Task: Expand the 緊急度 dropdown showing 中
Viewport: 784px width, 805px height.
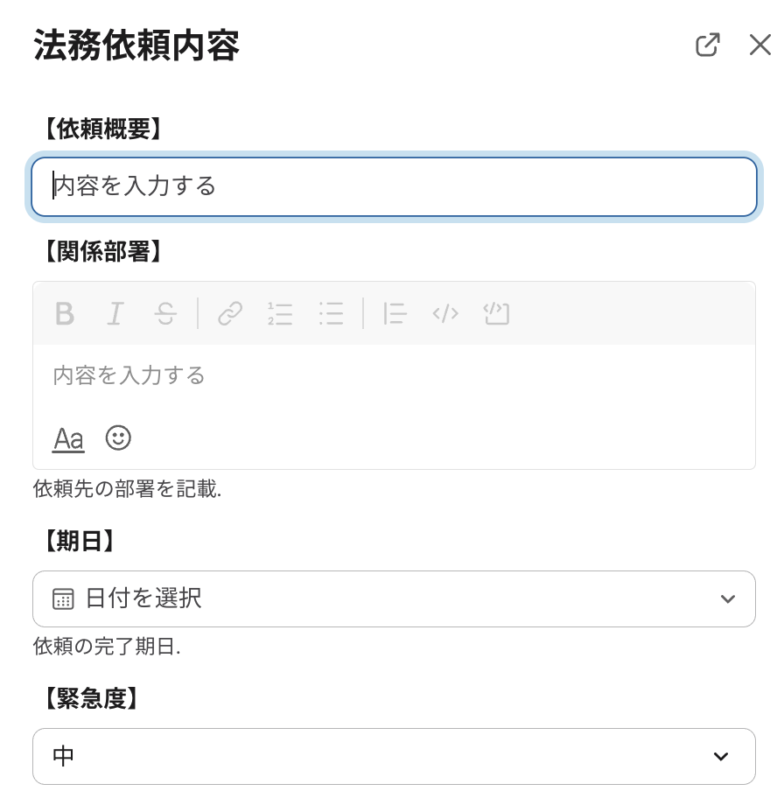Action: coord(394,757)
